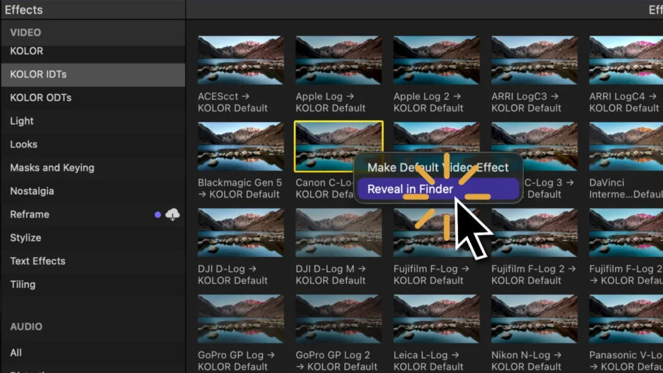Select DaVinci Intermediate effect thumbnail
The height and width of the screenshot is (373, 663).
[626, 146]
